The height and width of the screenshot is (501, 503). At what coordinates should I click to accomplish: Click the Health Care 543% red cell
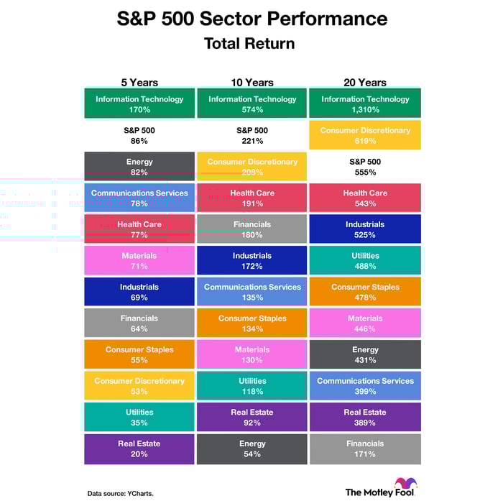[365, 198]
